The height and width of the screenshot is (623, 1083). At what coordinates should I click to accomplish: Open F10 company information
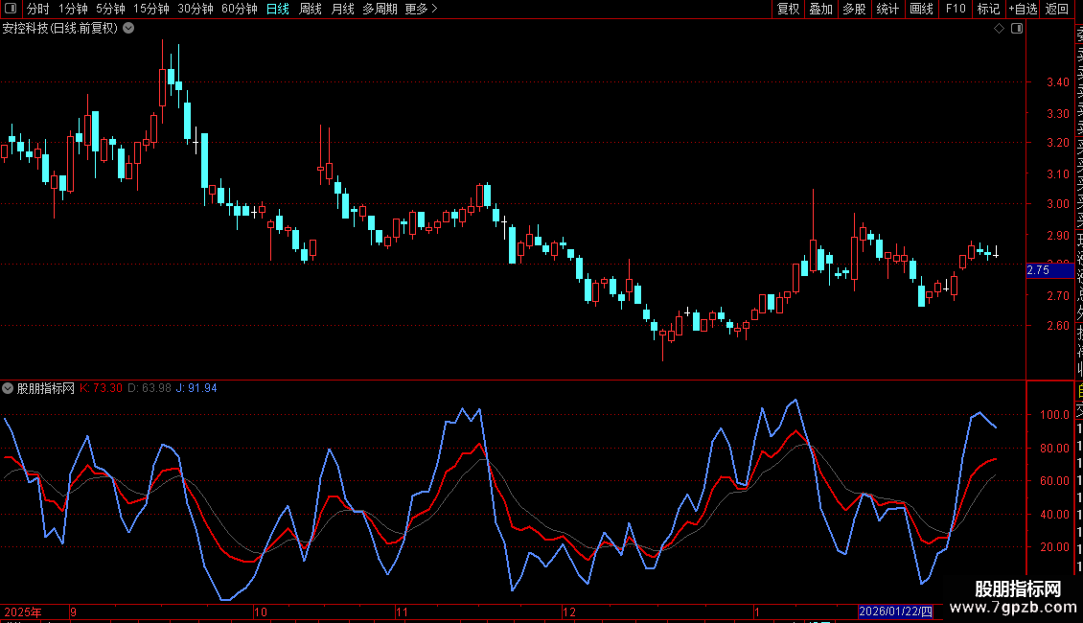(x=956, y=9)
